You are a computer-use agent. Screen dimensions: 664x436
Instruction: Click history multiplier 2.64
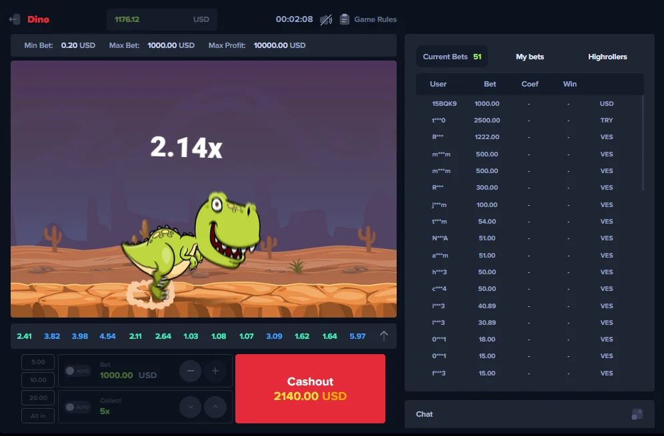click(x=163, y=336)
